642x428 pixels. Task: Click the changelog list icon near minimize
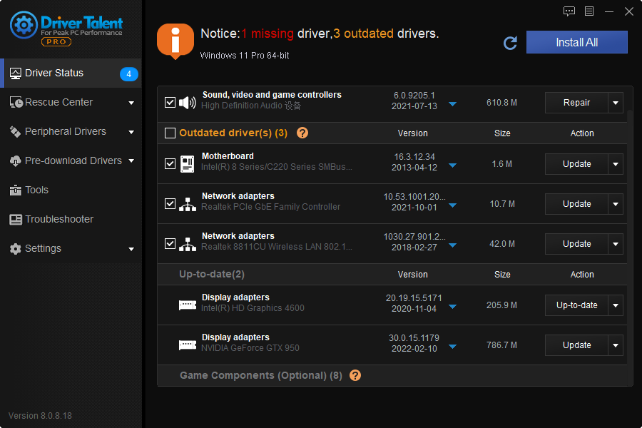point(588,11)
